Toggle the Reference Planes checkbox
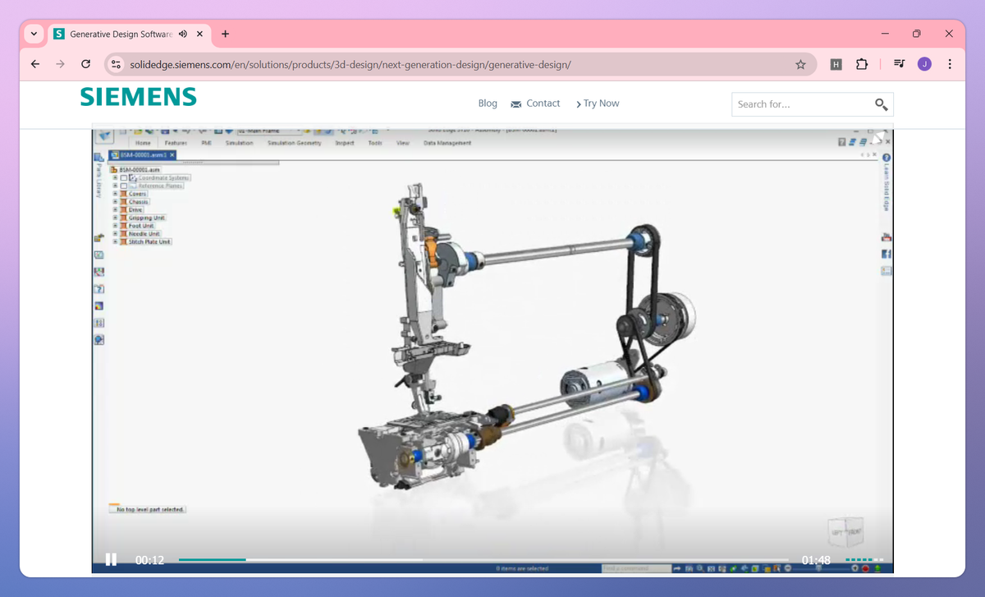 (x=124, y=186)
